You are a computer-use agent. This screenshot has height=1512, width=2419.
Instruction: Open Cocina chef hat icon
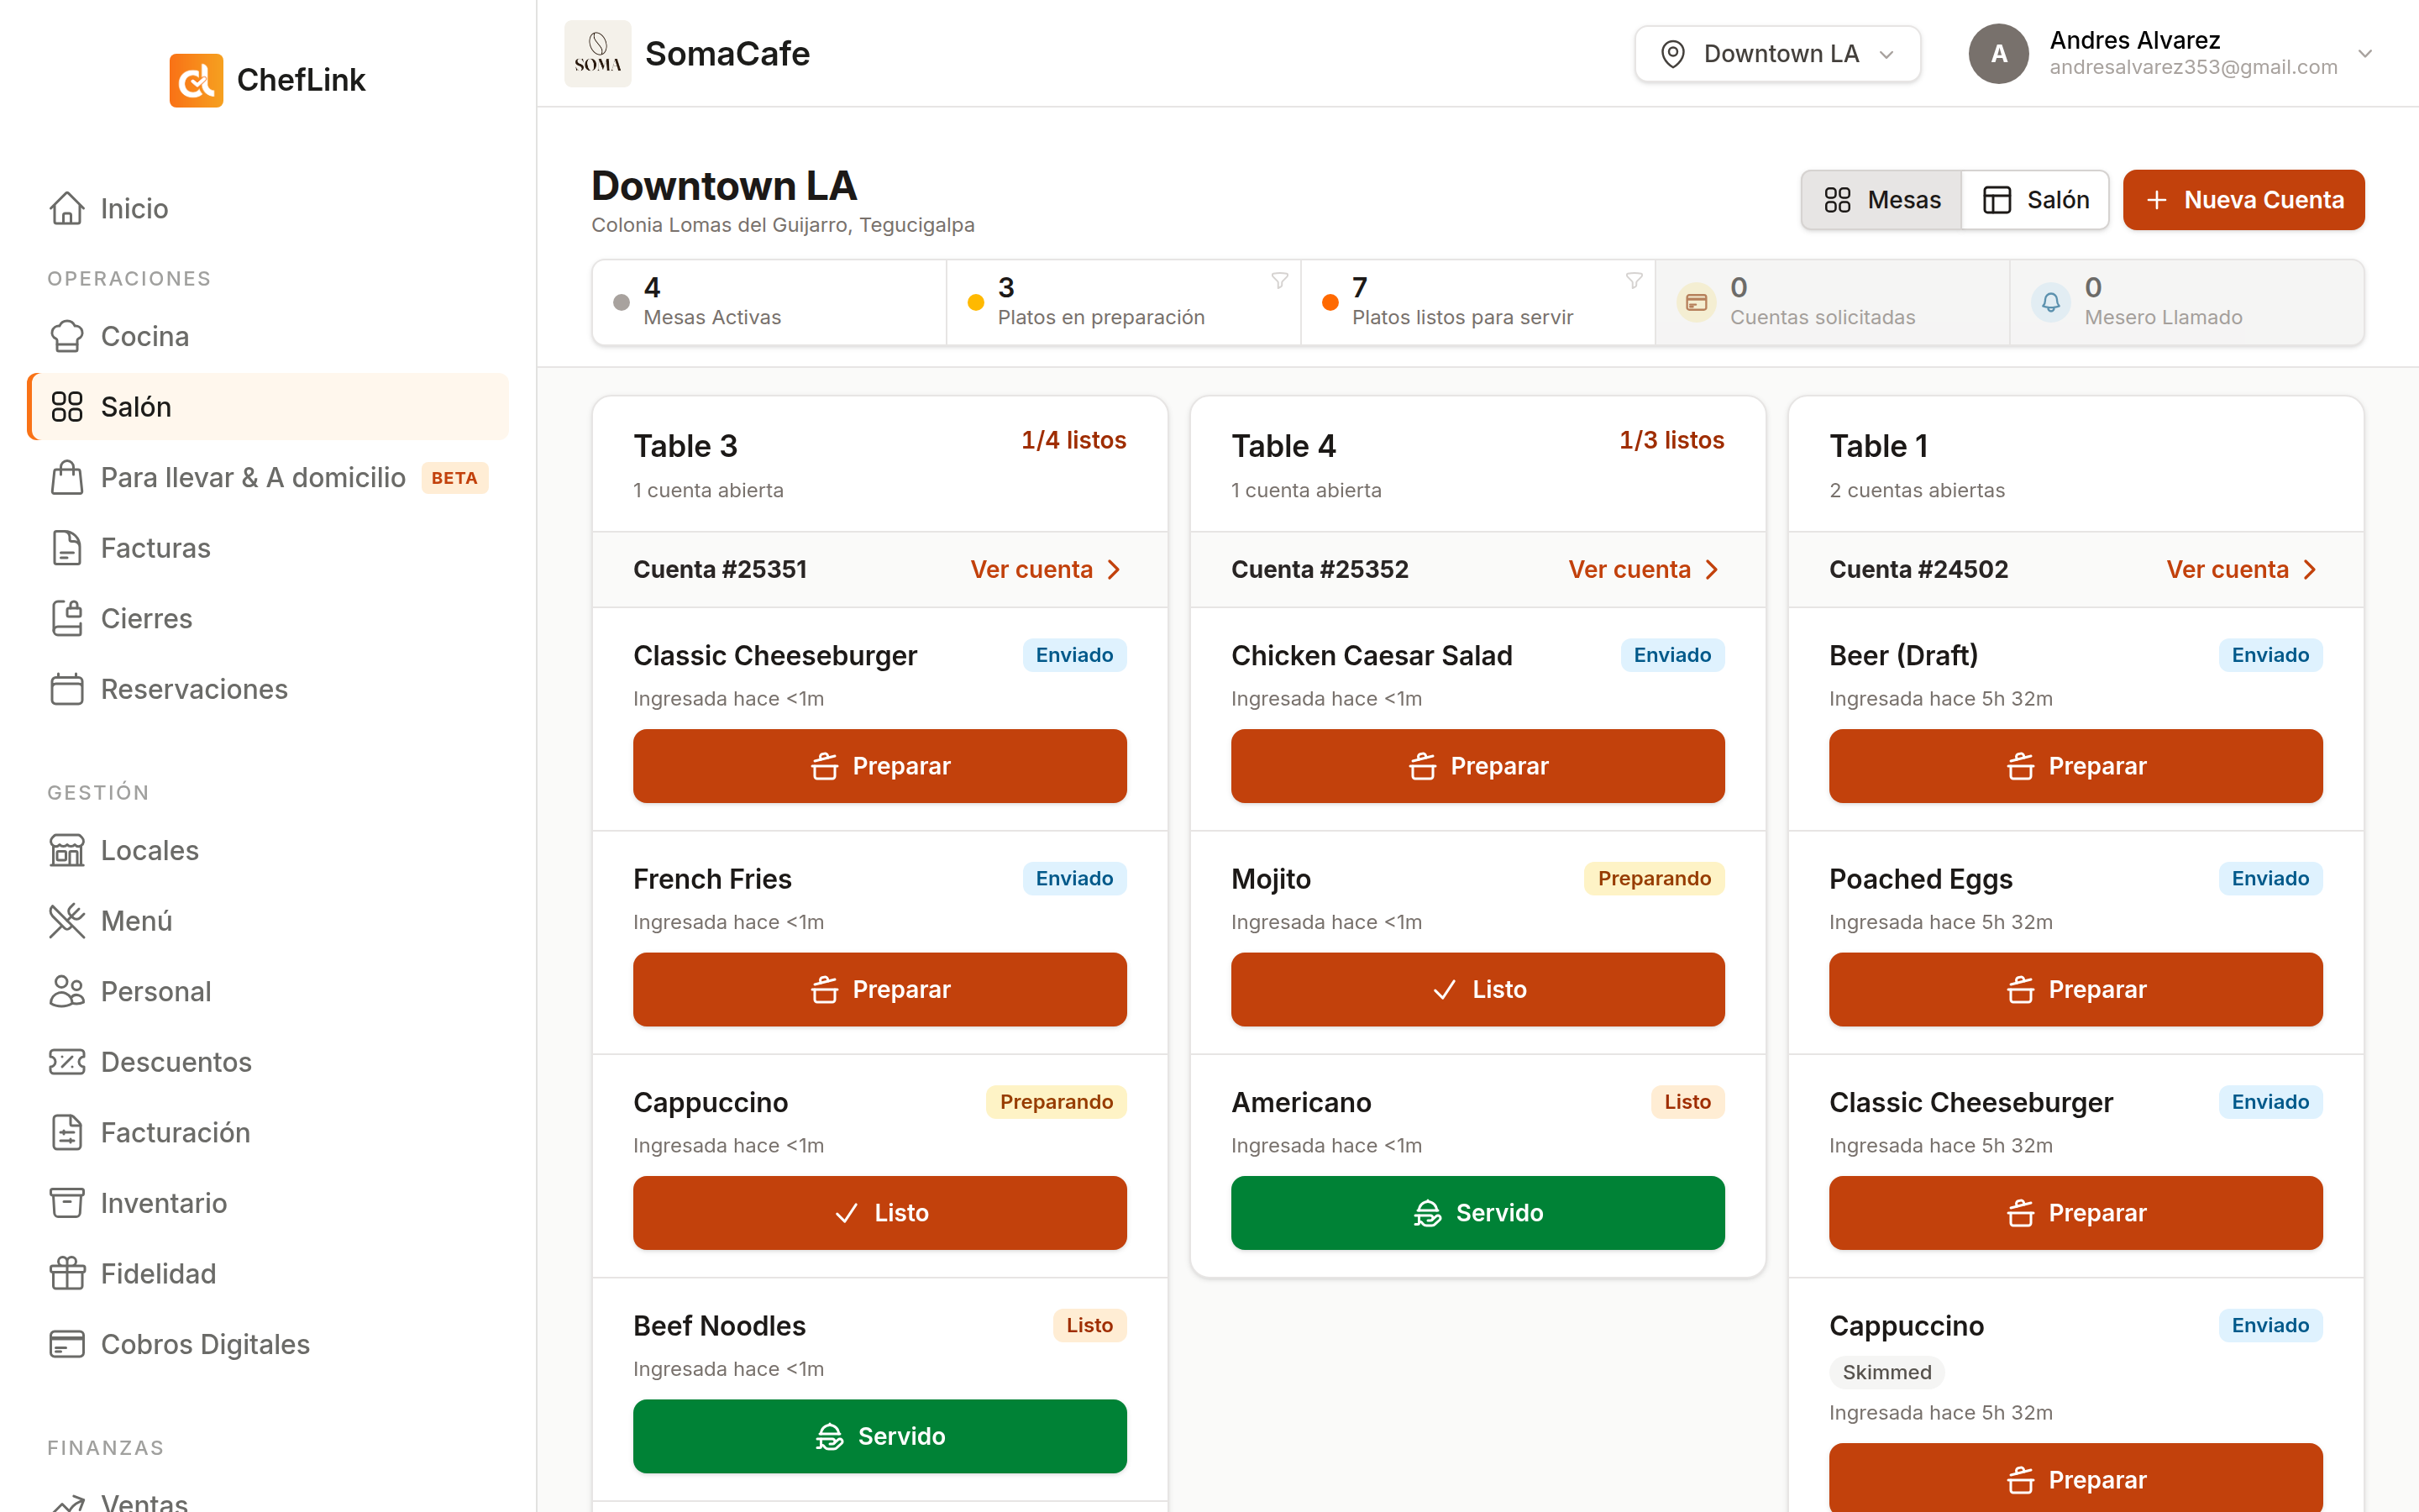click(67, 336)
